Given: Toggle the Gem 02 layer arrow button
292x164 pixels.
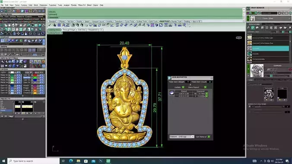Looking at the screenshot, I should (9, 88).
